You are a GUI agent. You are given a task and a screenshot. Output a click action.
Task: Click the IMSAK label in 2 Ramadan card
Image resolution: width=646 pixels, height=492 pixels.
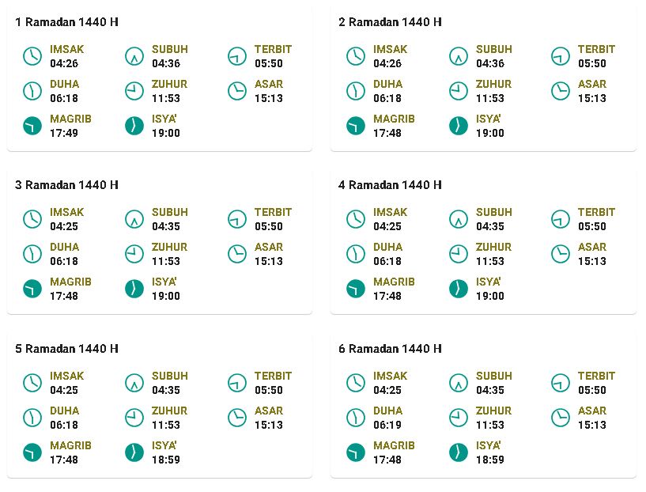[390, 49]
